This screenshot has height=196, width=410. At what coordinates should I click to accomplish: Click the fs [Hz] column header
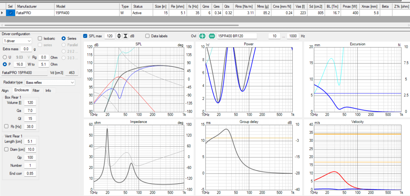tap(194, 6)
